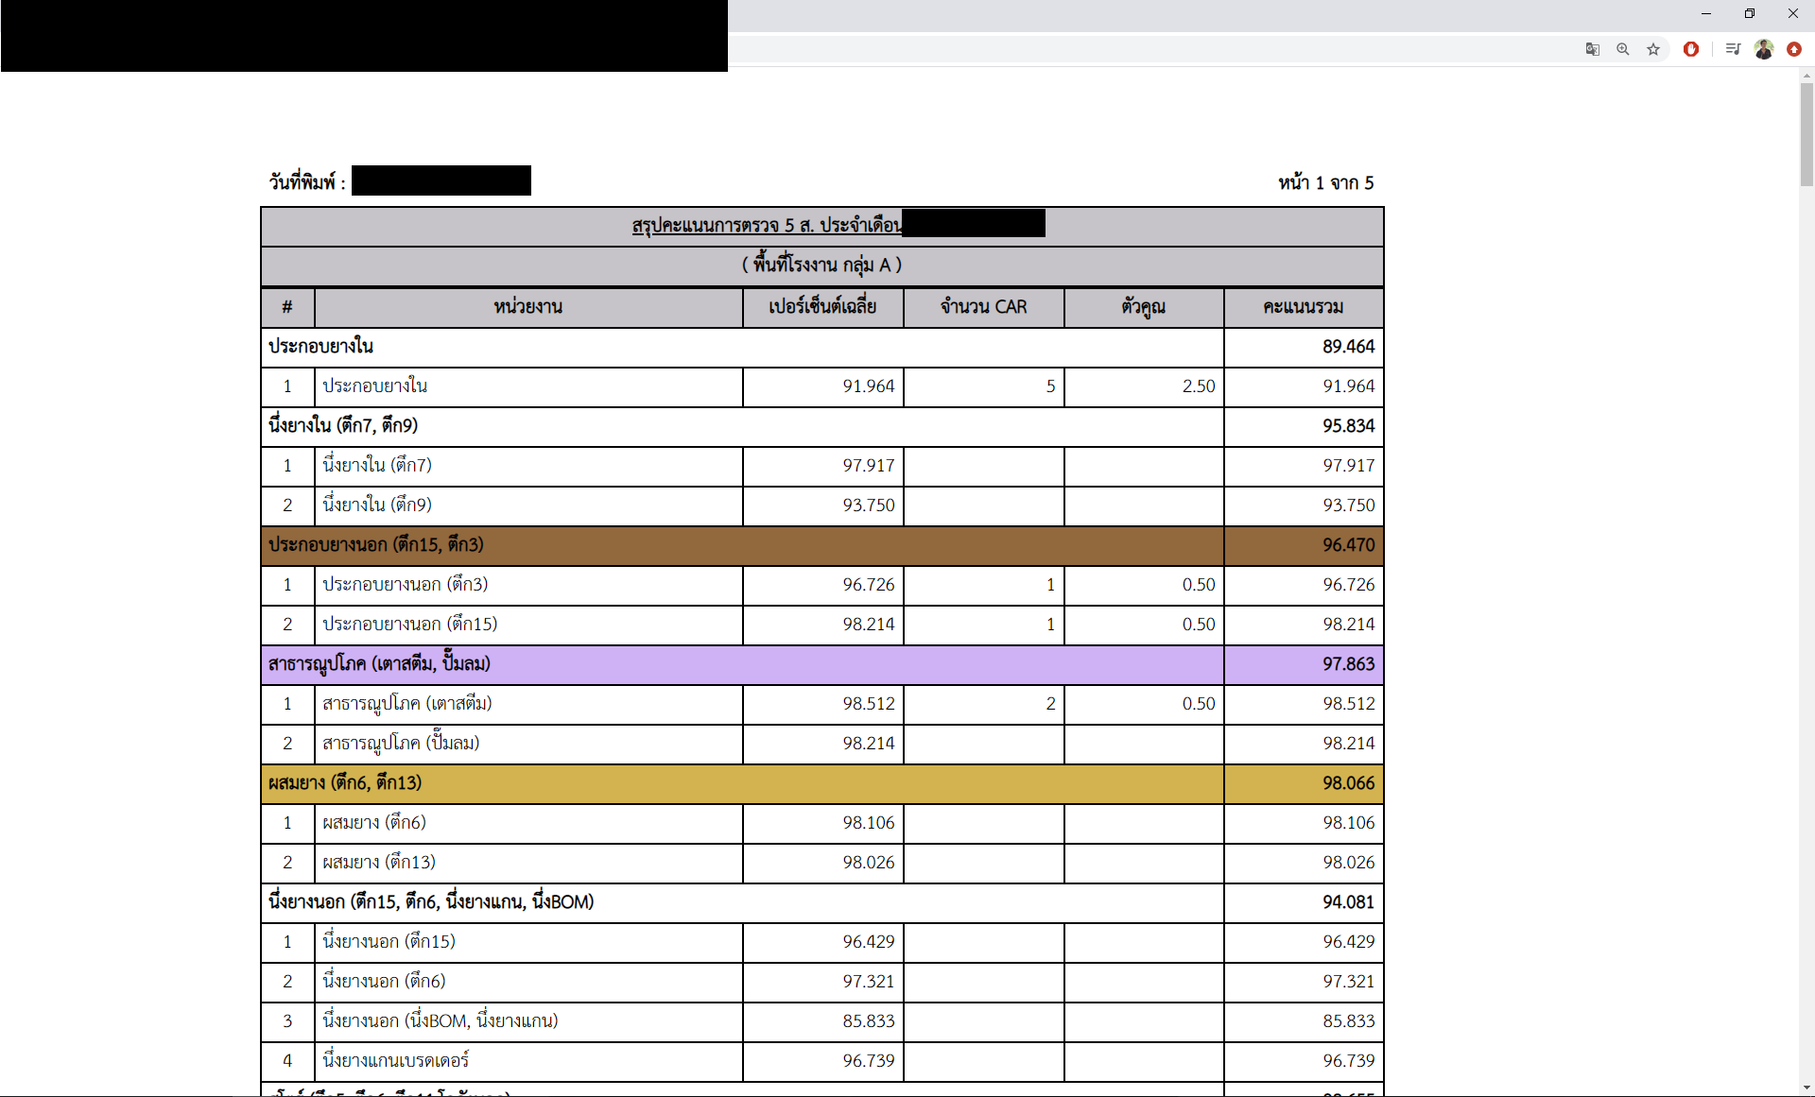Image resolution: width=1815 pixels, height=1097 pixels.
Task: Open the Google Translate page icon
Action: (1593, 49)
